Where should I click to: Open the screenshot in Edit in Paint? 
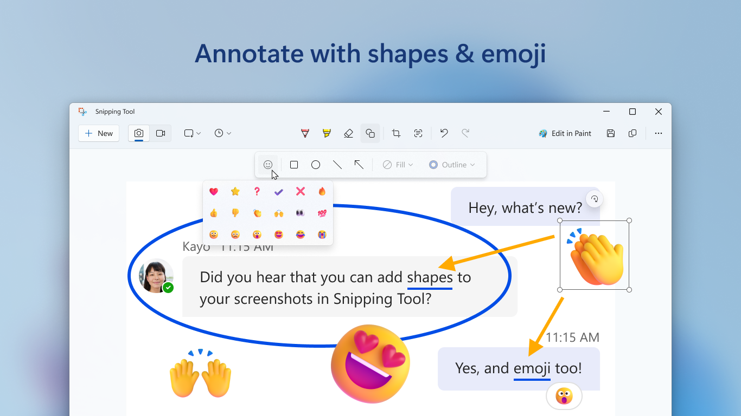tap(565, 133)
